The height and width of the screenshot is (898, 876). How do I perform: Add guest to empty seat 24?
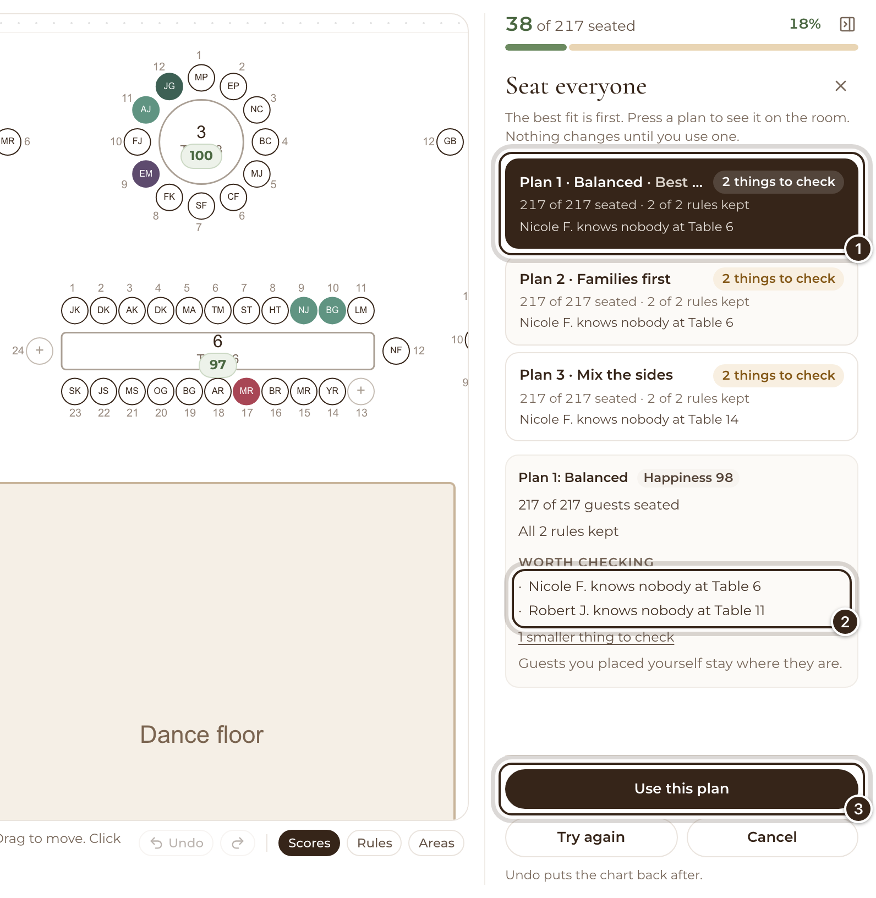point(40,351)
